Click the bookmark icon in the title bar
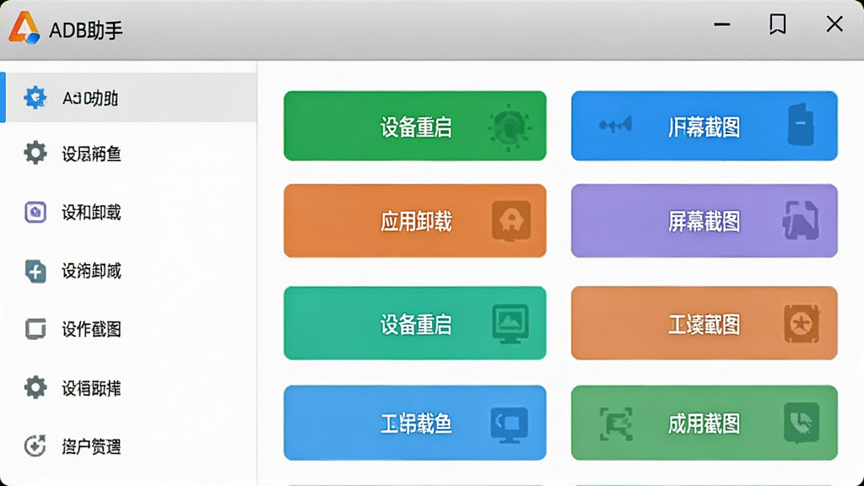 [777, 24]
